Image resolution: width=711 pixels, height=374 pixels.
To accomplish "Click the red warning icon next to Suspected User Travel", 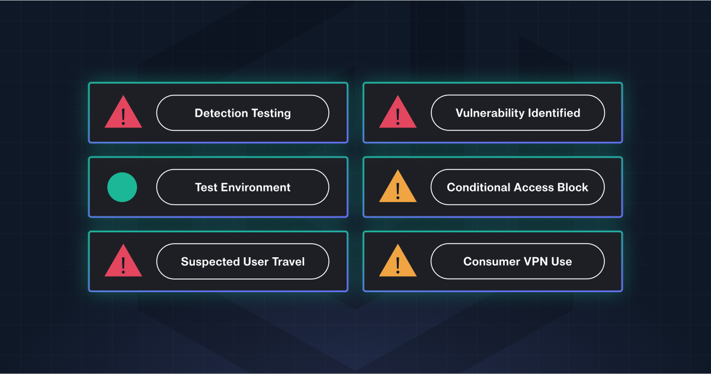I will coord(123,261).
